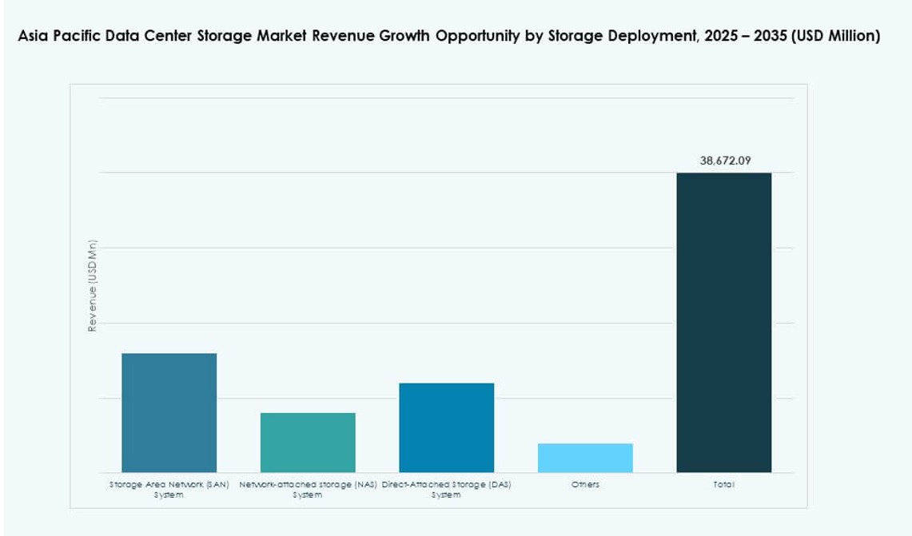Click the Revenue (USD Mn) axis title
912x536 pixels.
click(x=92, y=285)
